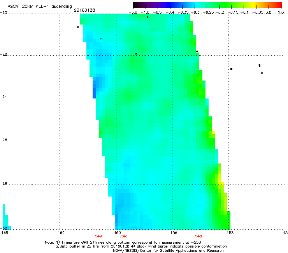Click the NOAA/NESDIS Center credit line
The width and height of the screenshot is (288, 253).
[x=168, y=251]
